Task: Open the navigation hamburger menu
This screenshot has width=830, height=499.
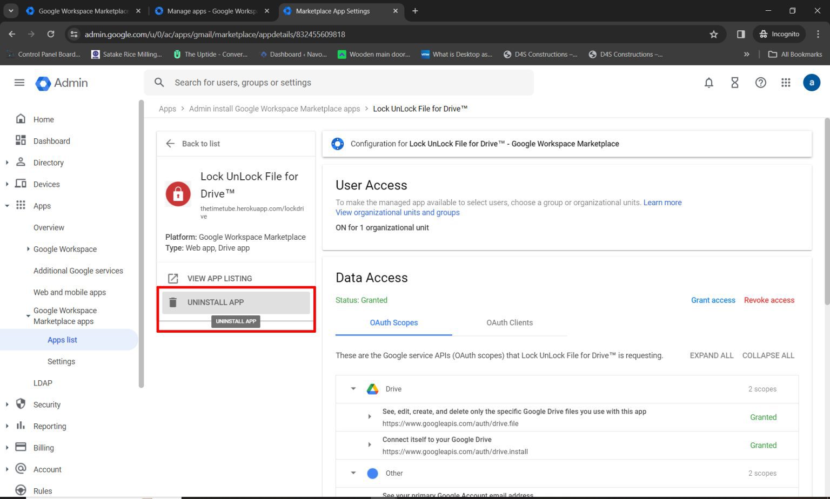Action: (19, 82)
